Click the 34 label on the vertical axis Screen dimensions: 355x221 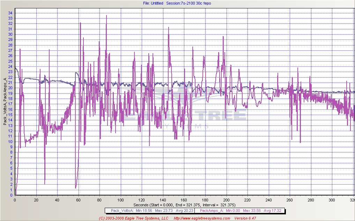click(10, 13)
